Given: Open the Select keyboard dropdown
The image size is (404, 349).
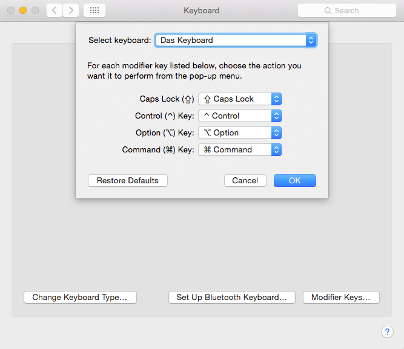Looking at the screenshot, I should pyautogui.click(x=236, y=40).
